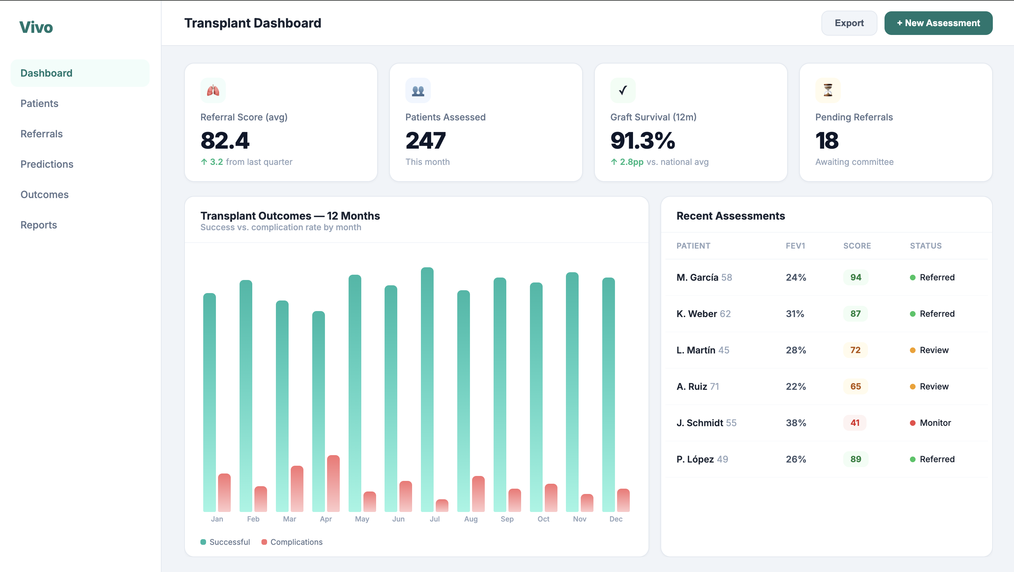The height and width of the screenshot is (572, 1014).
Task: Click the Complications legend swatch
Action: pyautogui.click(x=264, y=542)
